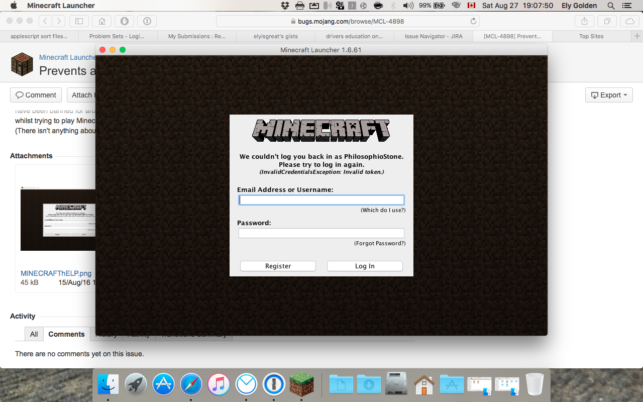Open iTunes from the Dock
The width and height of the screenshot is (643, 402).
[x=219, y=385]
